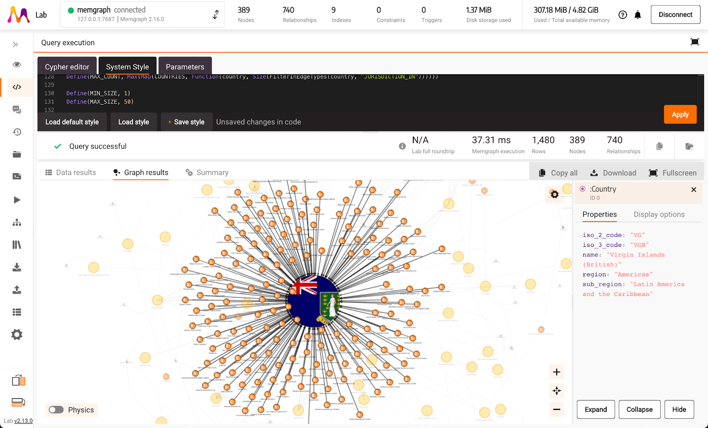Open query history using the clock icon
The image size is (708, 428).
click(17, 132)
